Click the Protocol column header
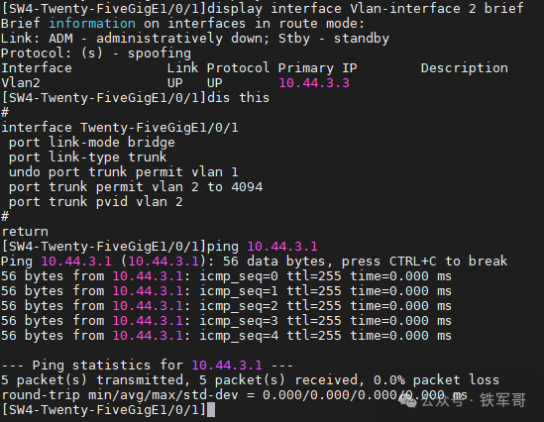 click(x=238, y=68)
